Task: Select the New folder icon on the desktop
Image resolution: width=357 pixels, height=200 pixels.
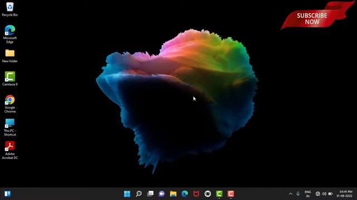Action: coord(10,56)
